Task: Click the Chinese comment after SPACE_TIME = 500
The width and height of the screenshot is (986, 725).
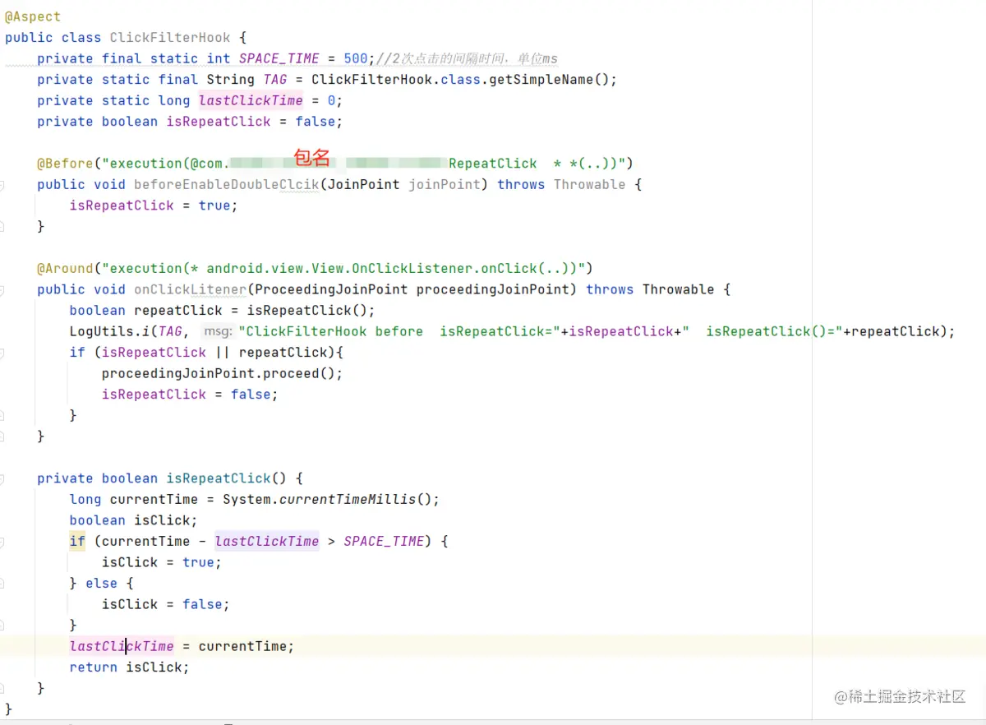Action: (x=467, y=58)
